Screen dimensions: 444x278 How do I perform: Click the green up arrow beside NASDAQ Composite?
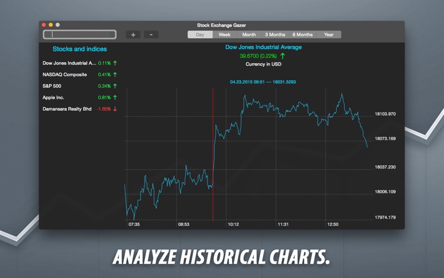(115, 75)
